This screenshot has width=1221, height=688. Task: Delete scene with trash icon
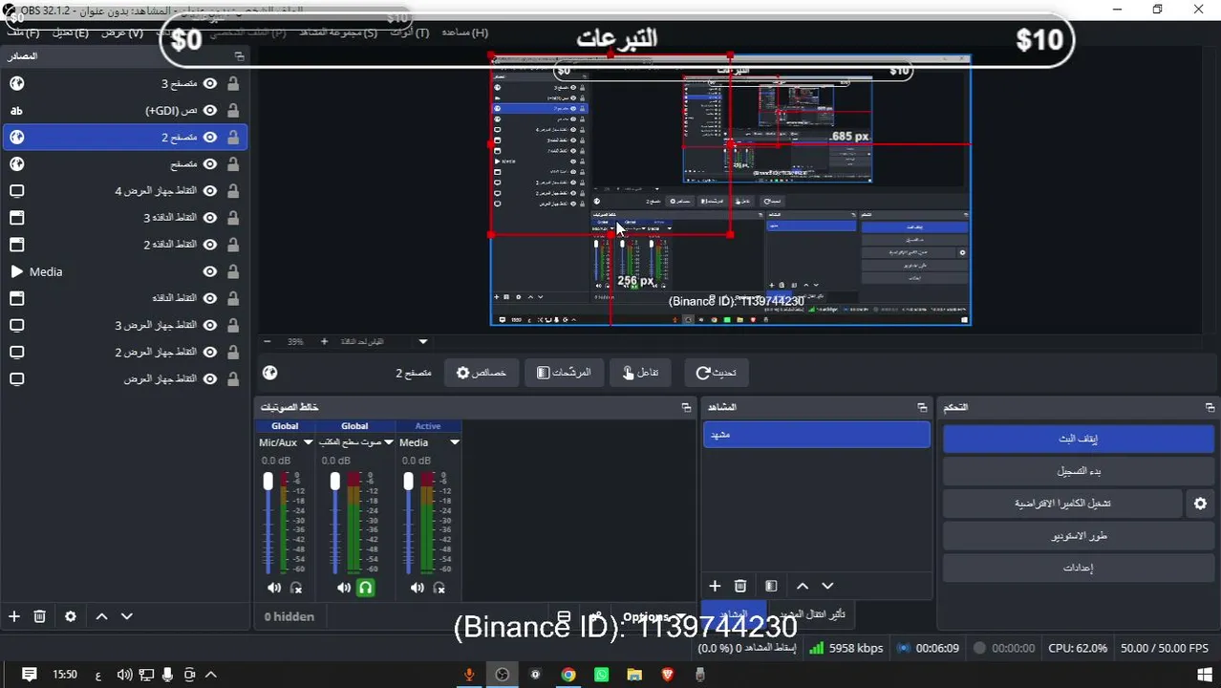point(740,586)
